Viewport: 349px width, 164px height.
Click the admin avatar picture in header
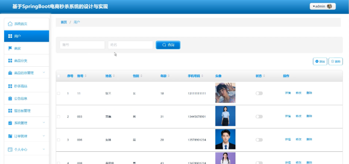(329, 6)
